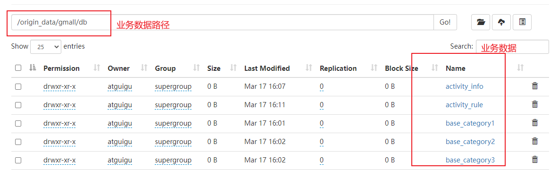
Task: Click the Search input field
Action: (512, 46)
